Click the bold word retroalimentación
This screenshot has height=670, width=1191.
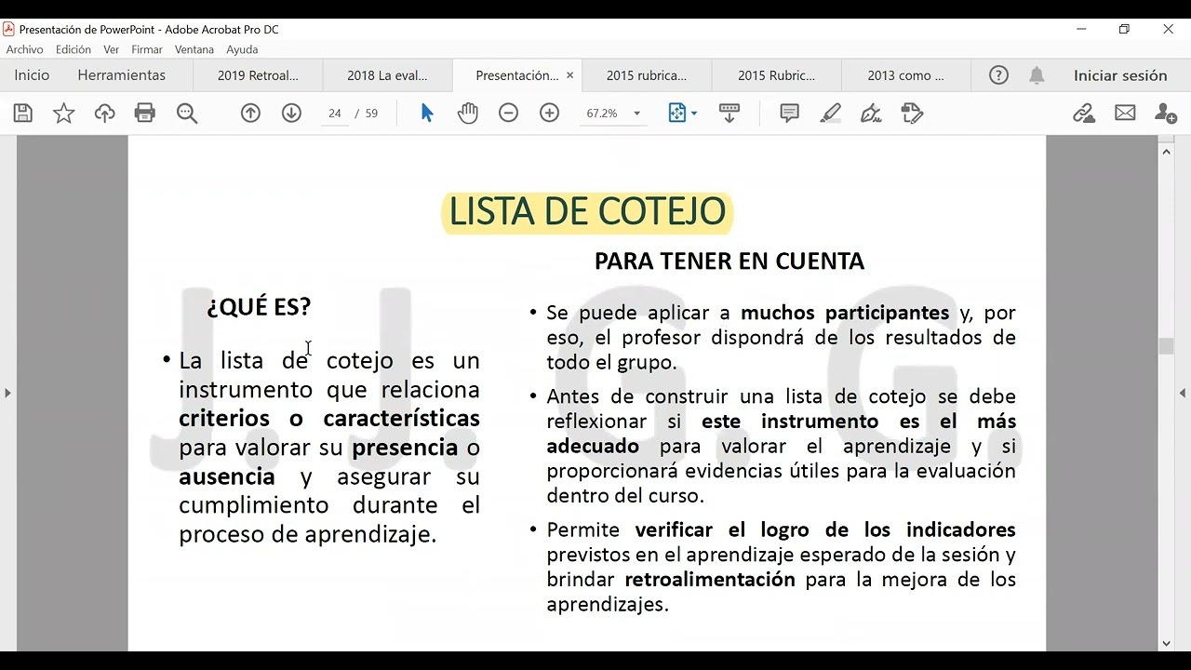point(710,580)
